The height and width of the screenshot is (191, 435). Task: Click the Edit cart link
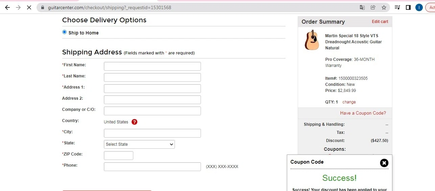380,22
